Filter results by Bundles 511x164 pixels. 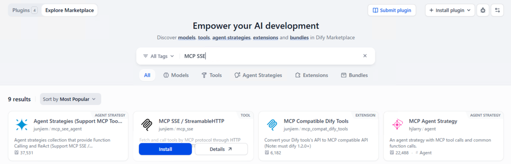(354, 75)
